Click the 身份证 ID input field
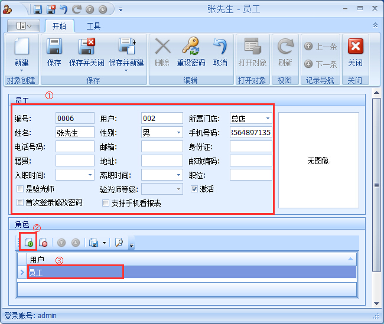This screenshot has width=384, height=324. [250, 147]
